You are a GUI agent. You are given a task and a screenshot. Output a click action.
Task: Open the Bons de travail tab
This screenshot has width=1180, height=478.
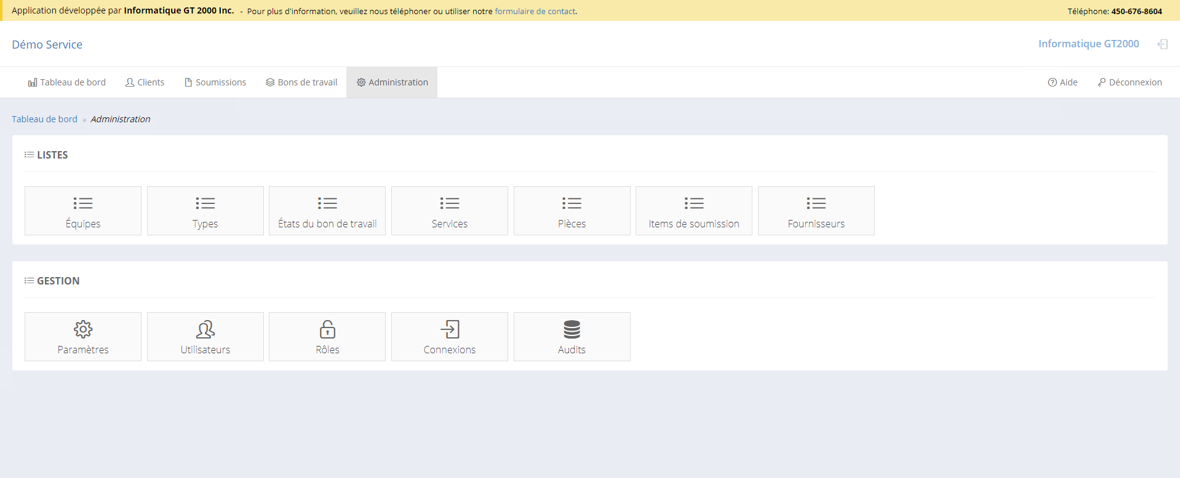coord(301,82)
